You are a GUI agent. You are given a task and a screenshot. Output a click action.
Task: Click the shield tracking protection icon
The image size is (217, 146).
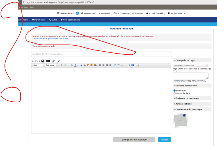24,2
